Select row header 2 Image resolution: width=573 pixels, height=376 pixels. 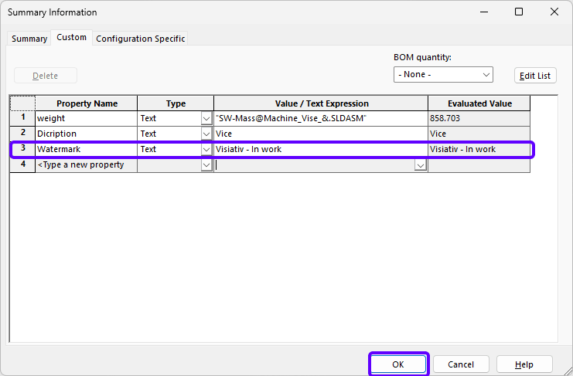coord(22,134)
